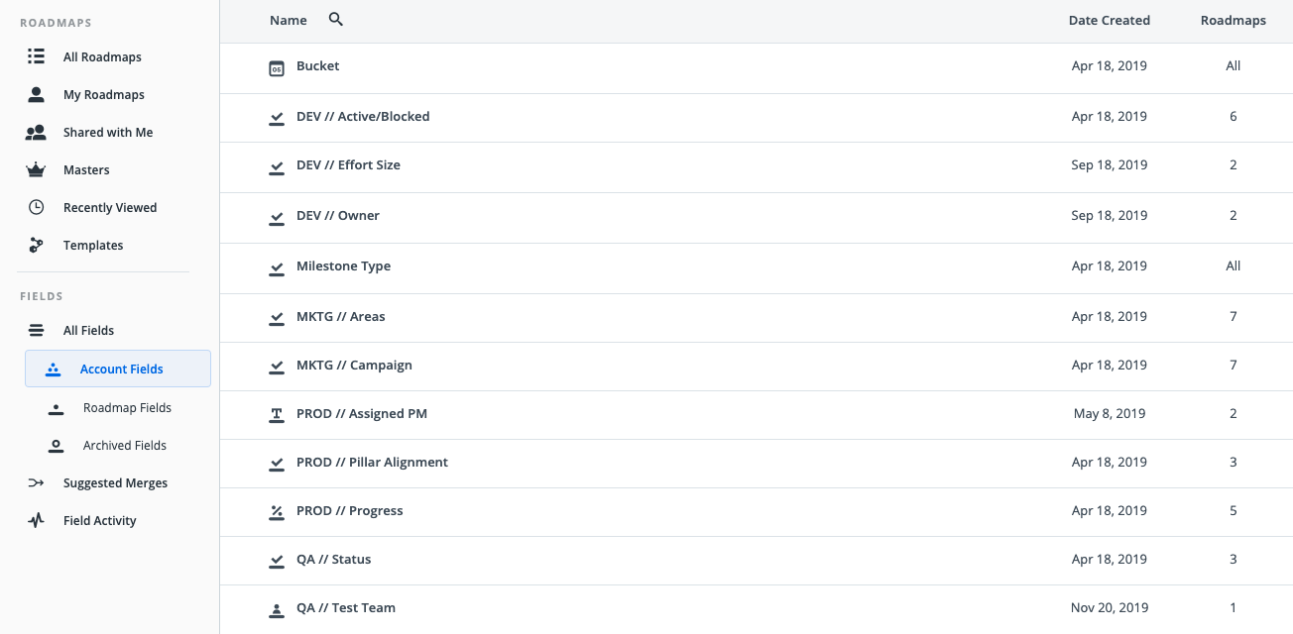Sort by the Roadmaps column header

tap(1233, 20)
